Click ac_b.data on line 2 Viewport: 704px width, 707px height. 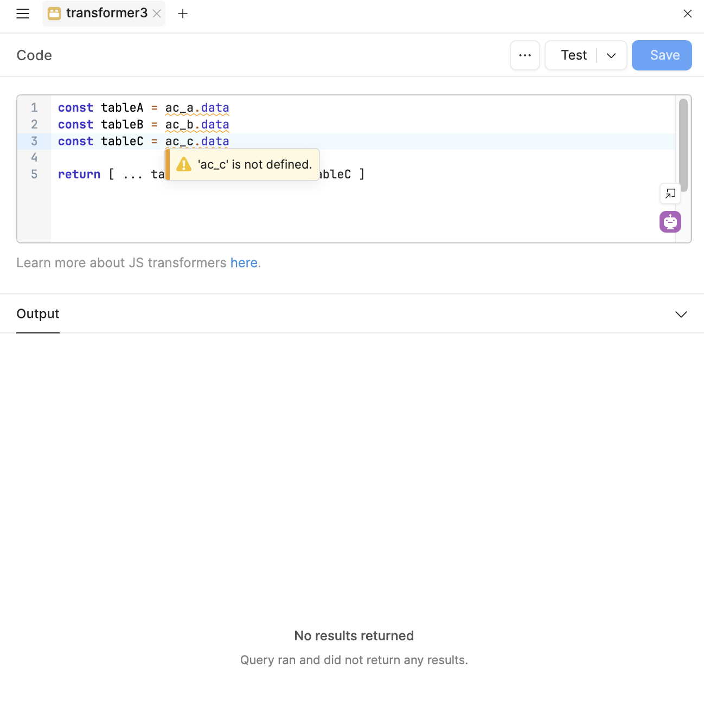click(197, 125)
